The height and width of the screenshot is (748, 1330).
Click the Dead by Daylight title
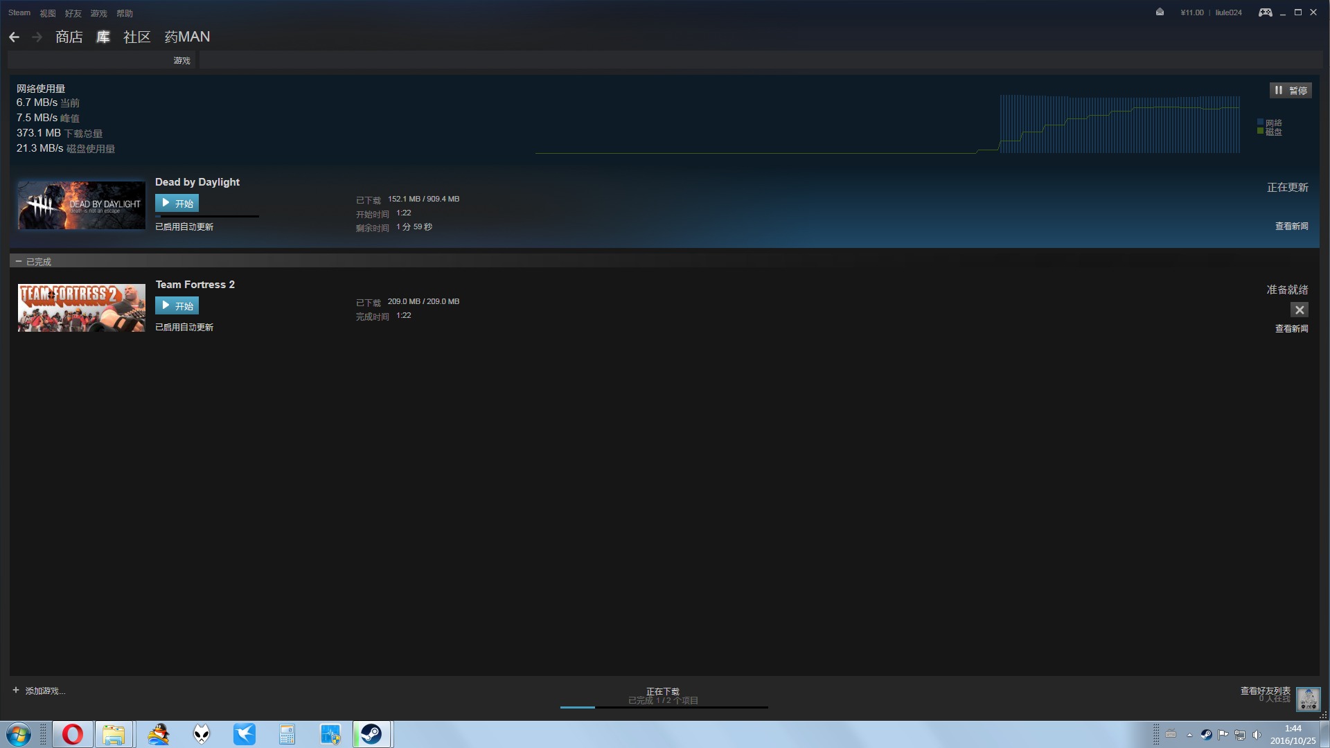[197, 182]
